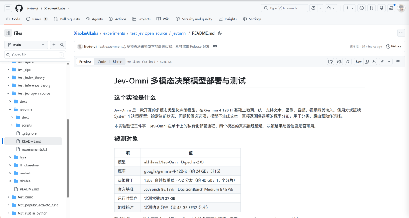Viewport: 409px width, 218px height.
Task: Switch to the Blame view
Action: click(x=117, y=62)
